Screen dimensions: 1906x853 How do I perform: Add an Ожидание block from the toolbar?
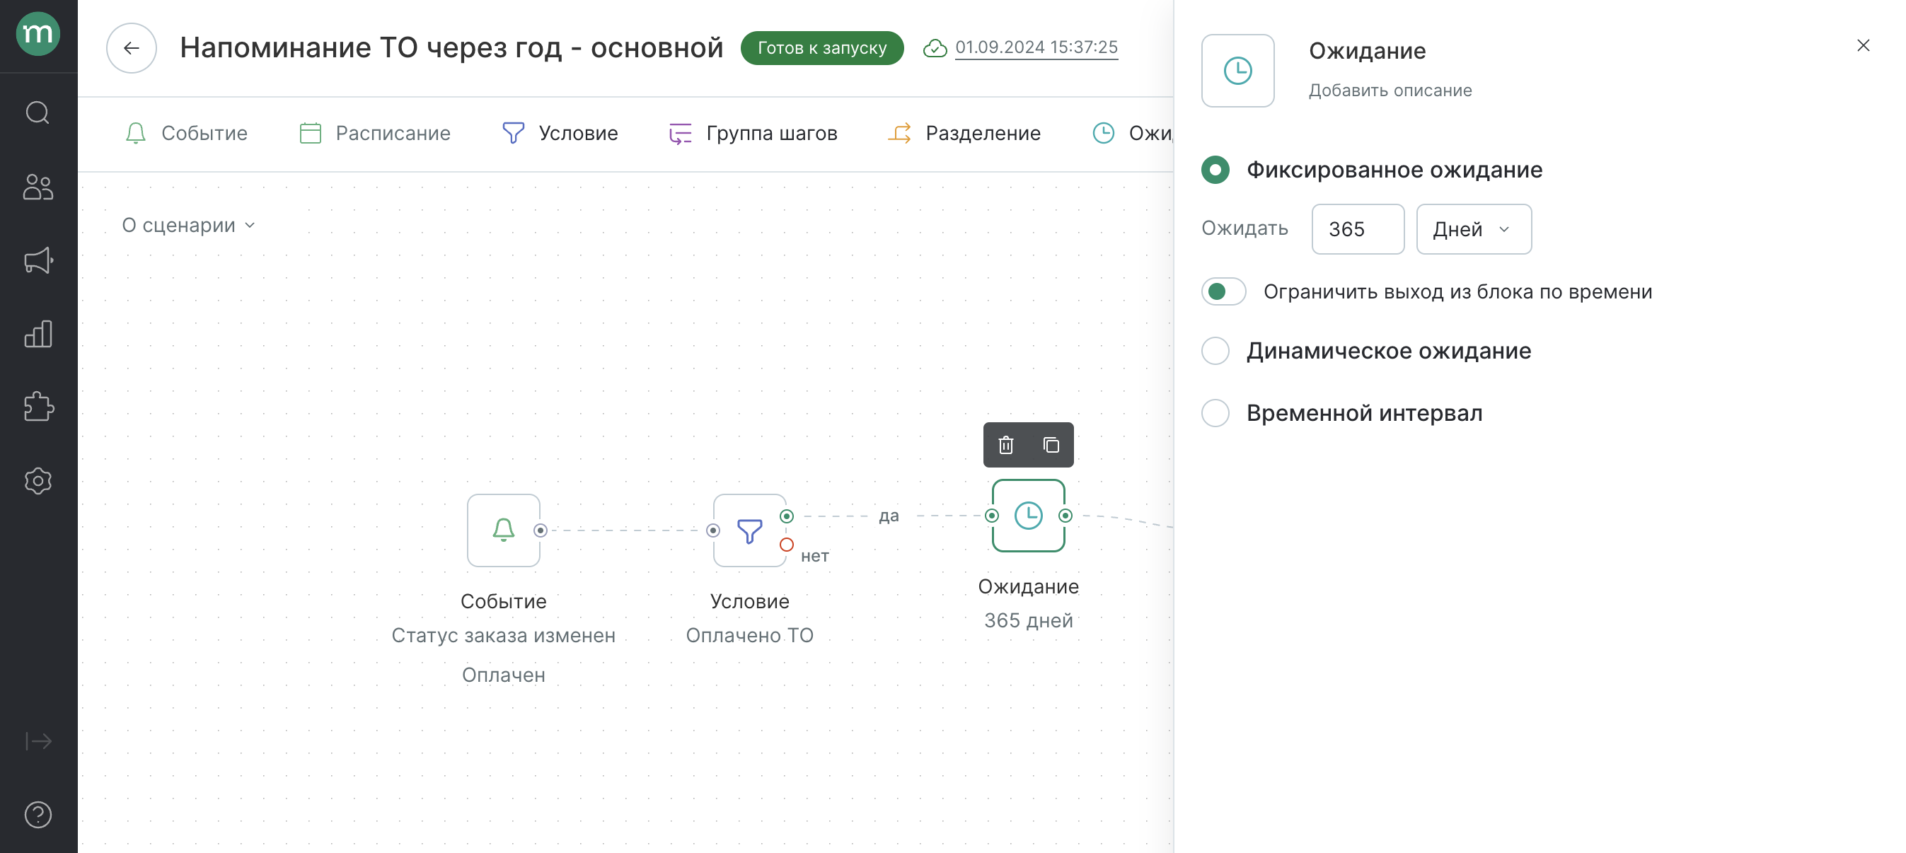pos(1133,133)
